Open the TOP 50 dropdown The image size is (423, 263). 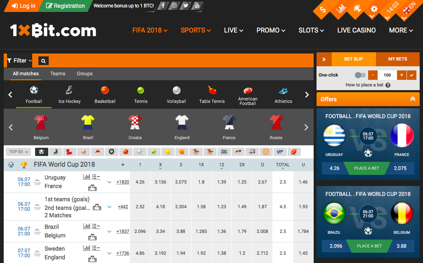point(18,152)
